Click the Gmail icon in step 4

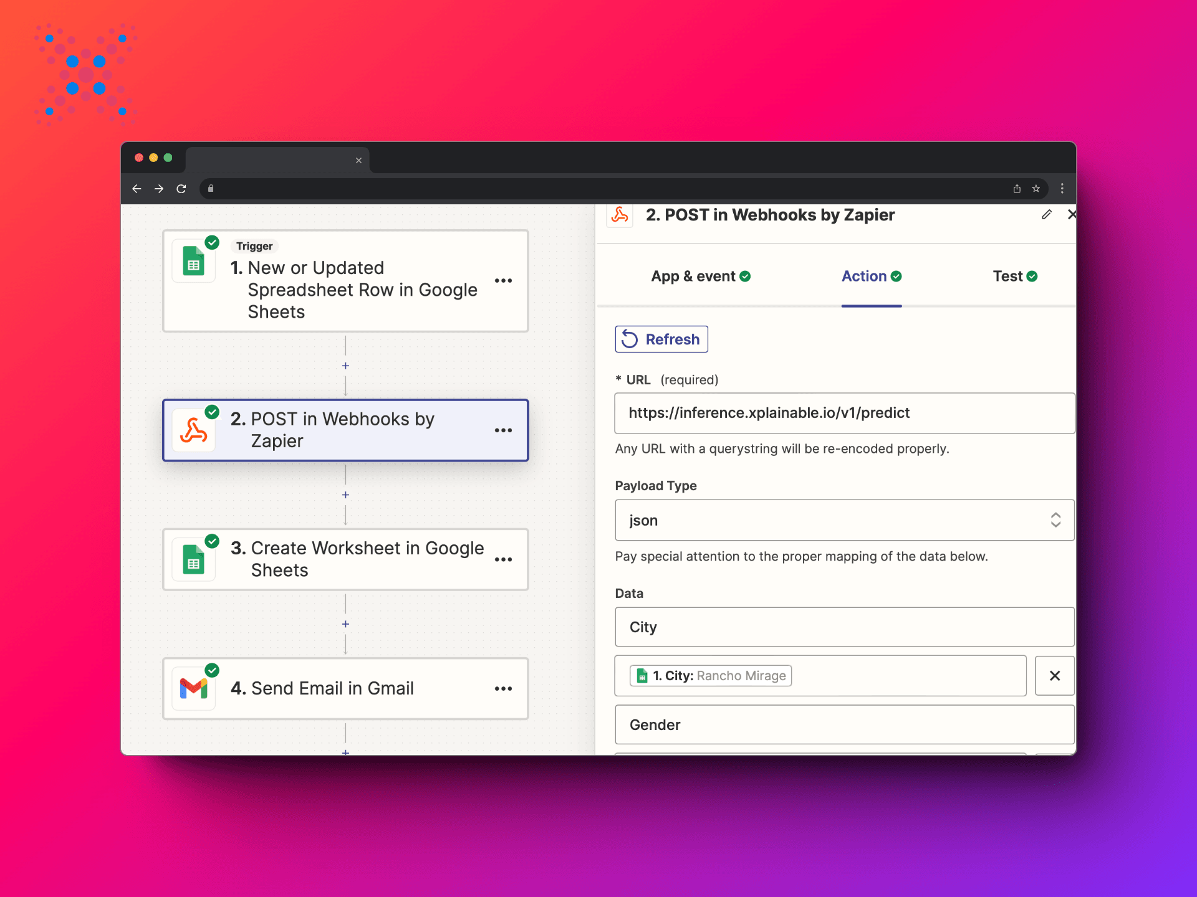pos(194,688)
